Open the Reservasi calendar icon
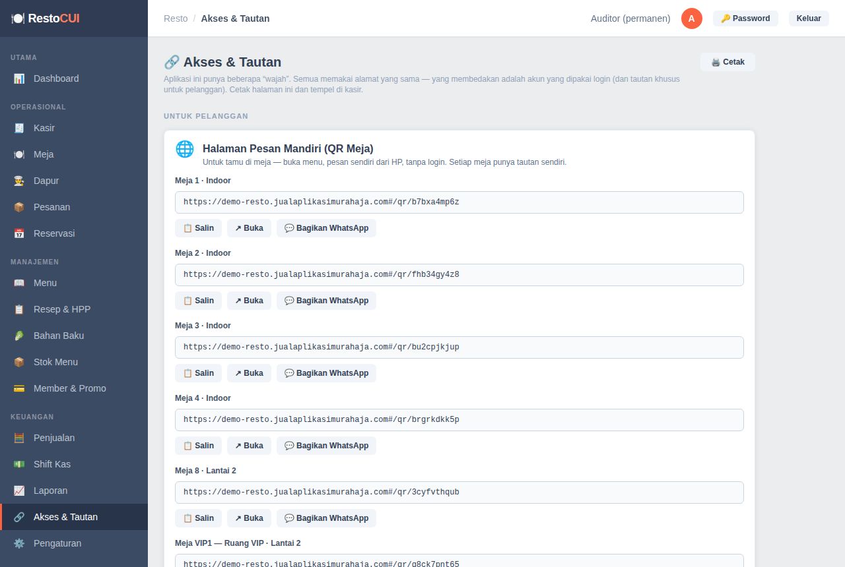Viewport: 845px width, 567px height. pos(19,233)
